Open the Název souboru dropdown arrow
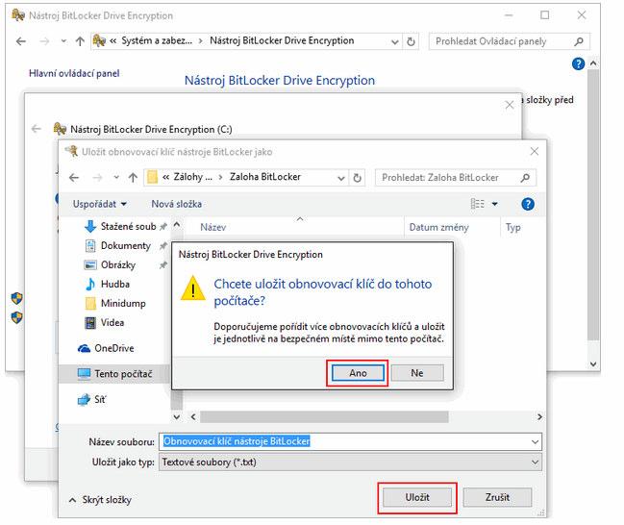Screen dimensions: 624x525 535,441
